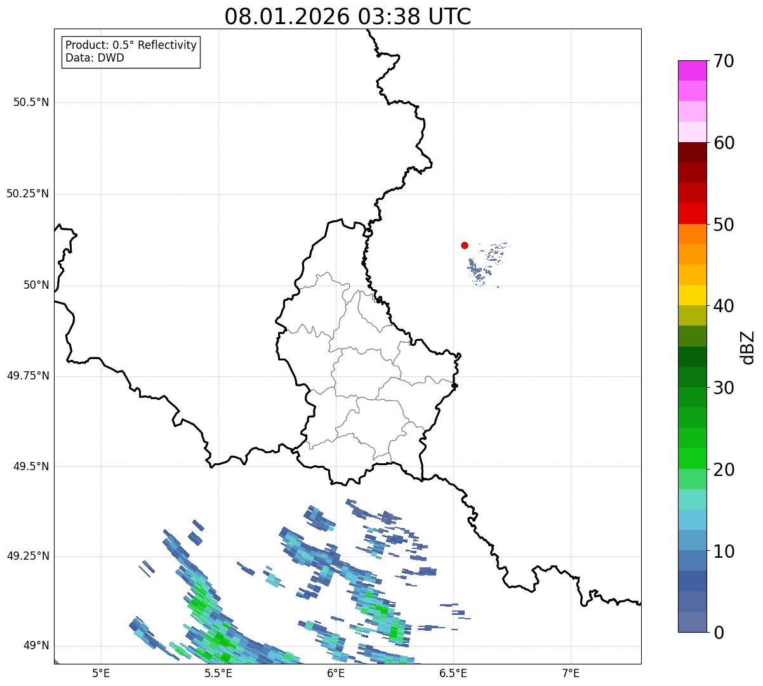
Task: Click the 49.75°N latitude label
Action: (28, 376)
